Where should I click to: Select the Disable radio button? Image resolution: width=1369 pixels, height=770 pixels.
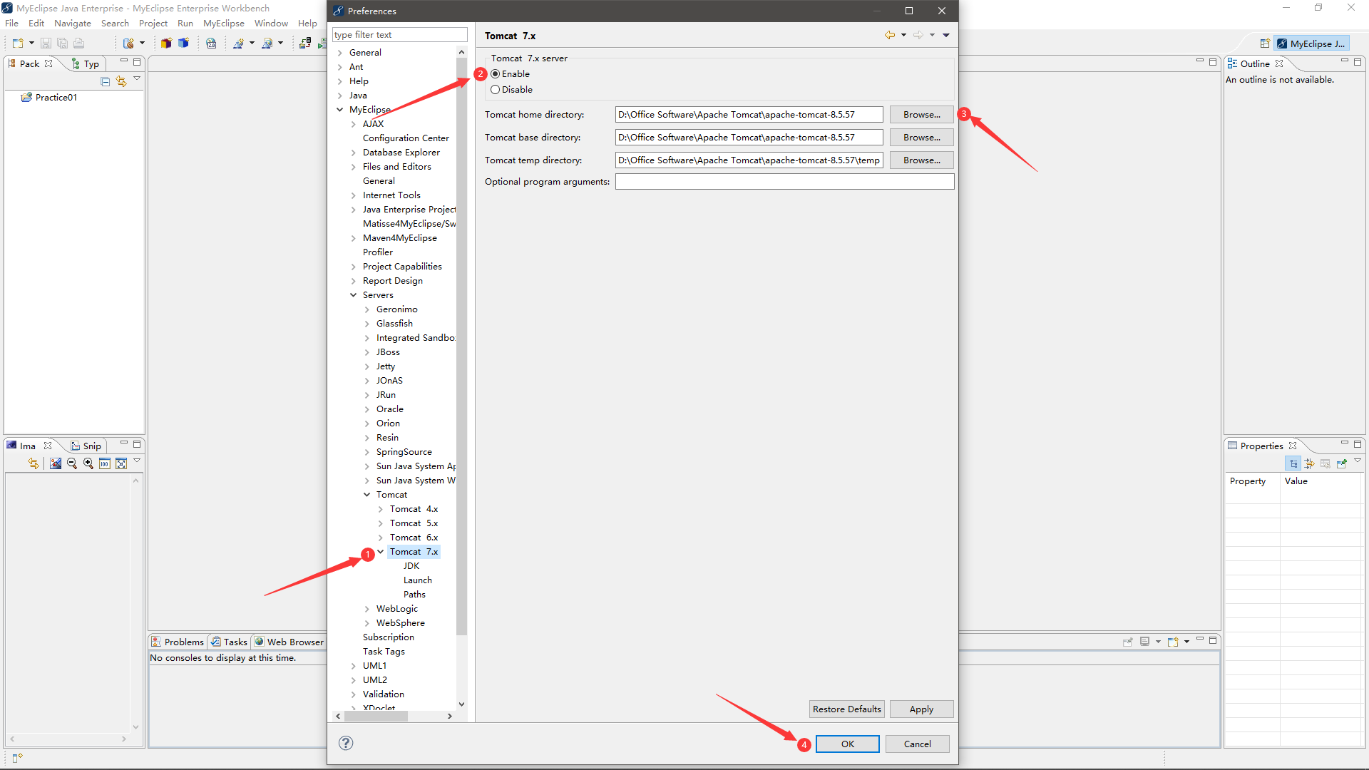tap(496, 90)
